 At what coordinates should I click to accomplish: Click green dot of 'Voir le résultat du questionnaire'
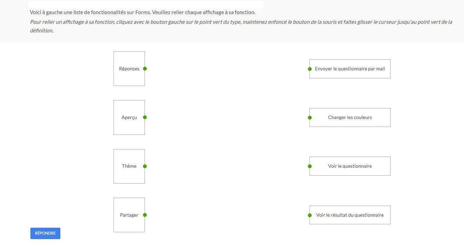[x=310, y=215]
